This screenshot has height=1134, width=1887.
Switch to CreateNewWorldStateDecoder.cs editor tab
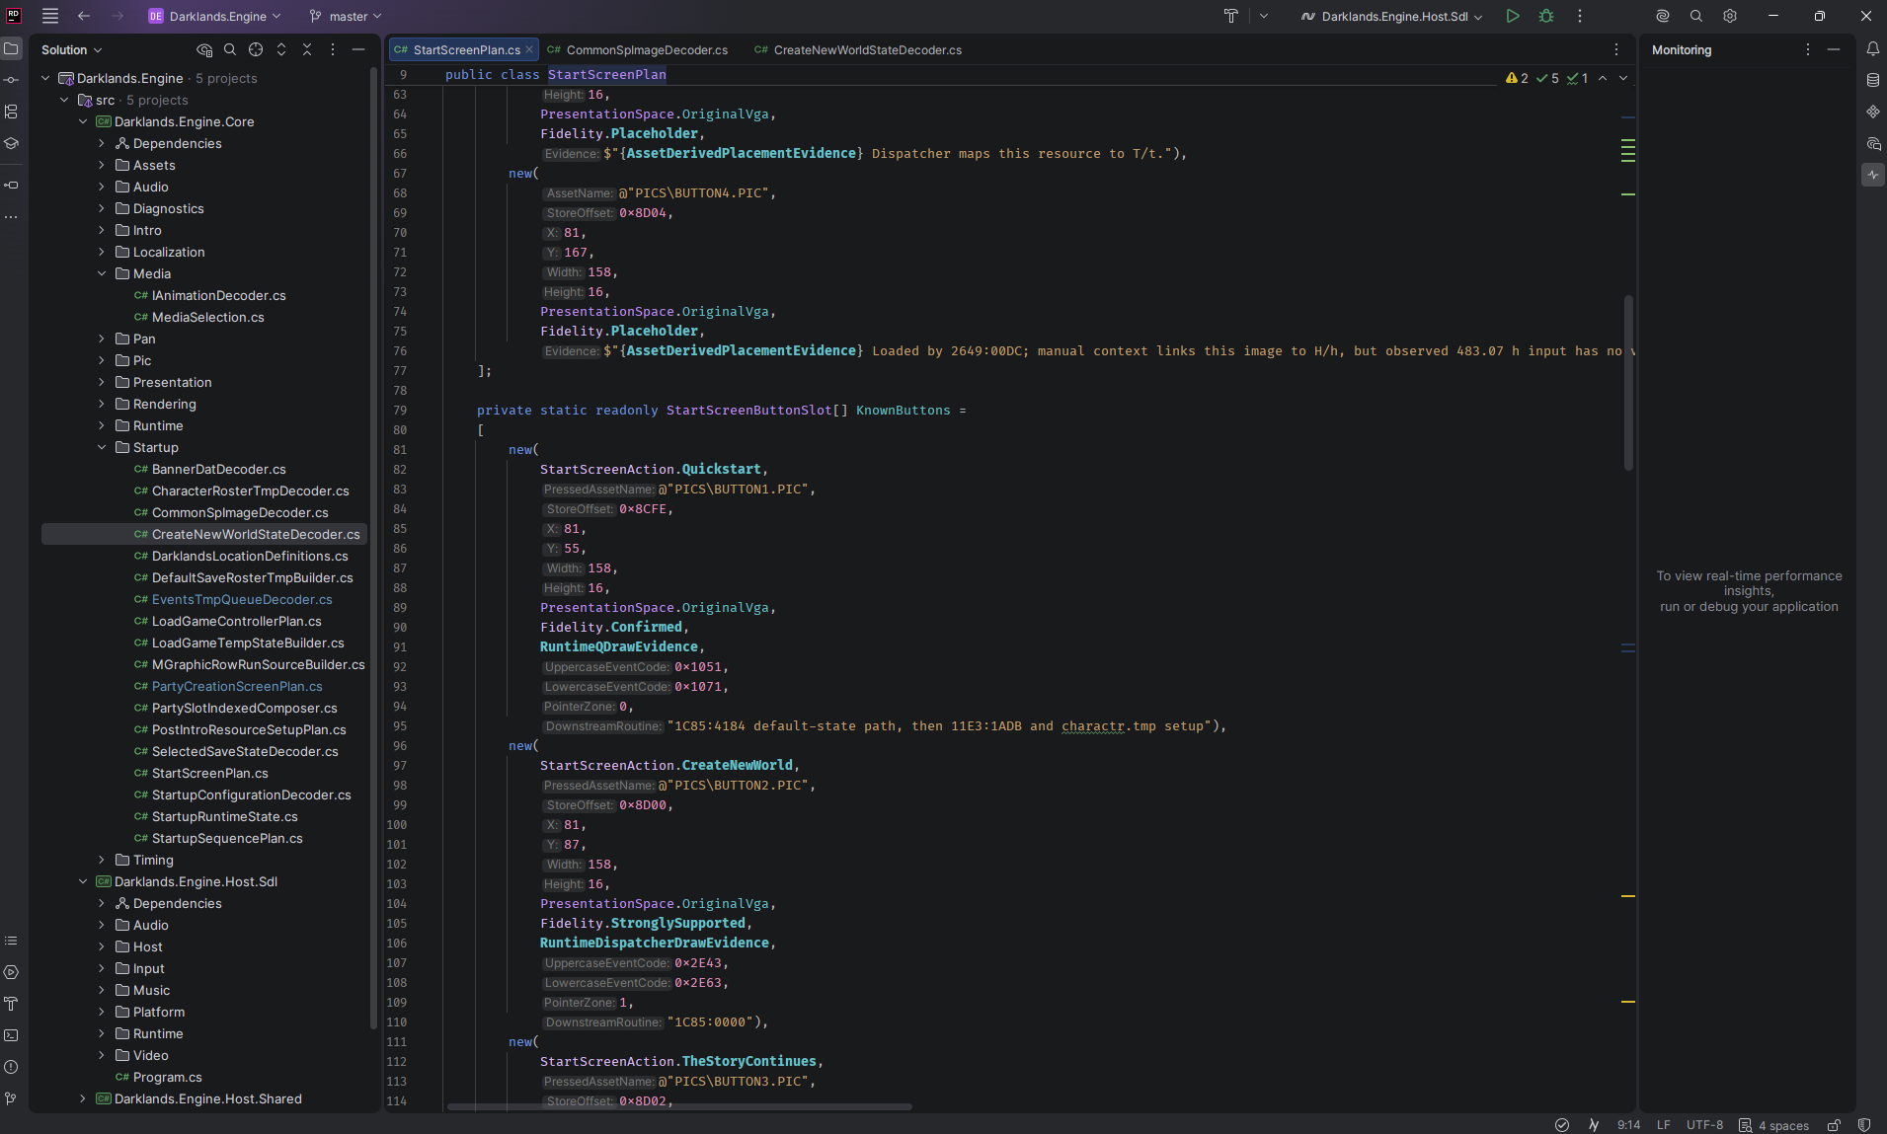pyautogui.click(x=857, y=49)
